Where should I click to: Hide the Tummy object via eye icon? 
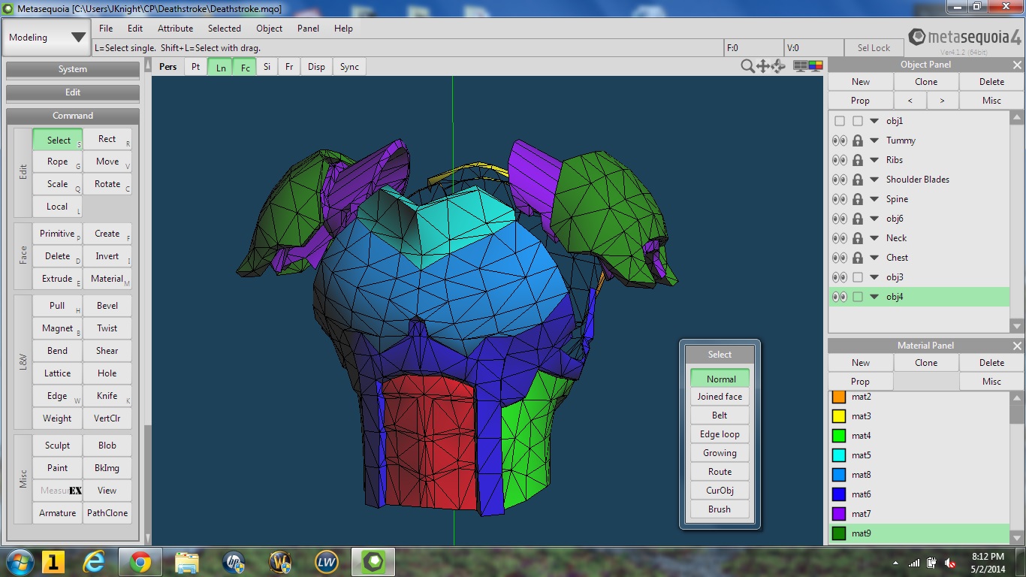840,140
